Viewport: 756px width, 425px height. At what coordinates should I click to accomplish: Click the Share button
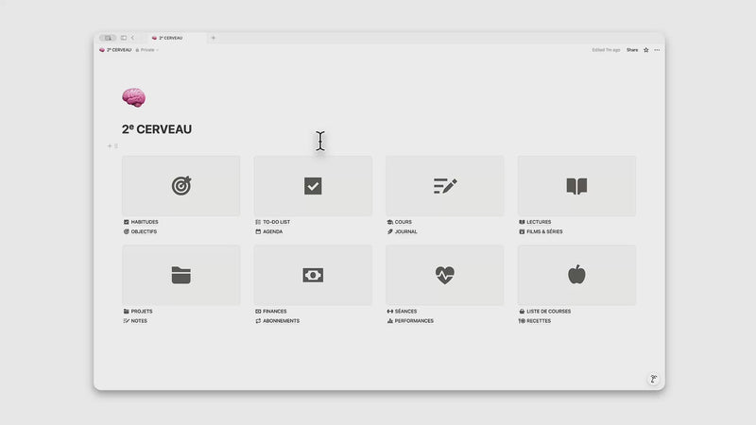[632, 50]
